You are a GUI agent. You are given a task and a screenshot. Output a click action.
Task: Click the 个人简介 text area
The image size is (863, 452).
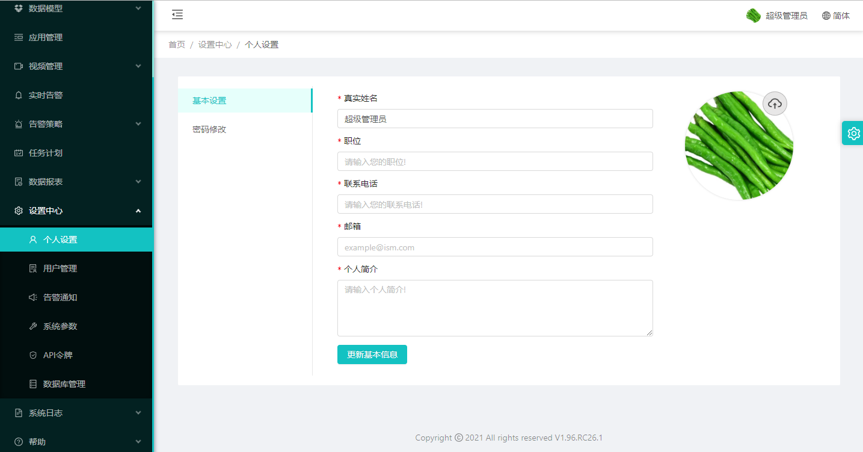pyautogui.click(x=494, y=308)
